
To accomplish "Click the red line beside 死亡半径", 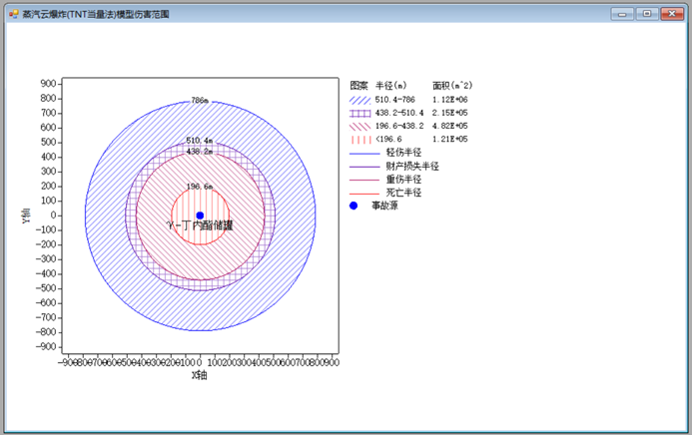I will (x=364, y=193).
